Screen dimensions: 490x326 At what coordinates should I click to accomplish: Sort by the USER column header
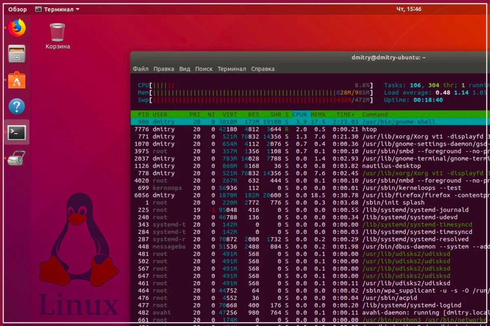(x=160, y=115)
